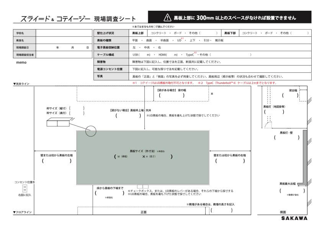The height and width of the screenshot is (228, 322).
Task: Click the 正面 view label
Action: click(x=144, y=212)
